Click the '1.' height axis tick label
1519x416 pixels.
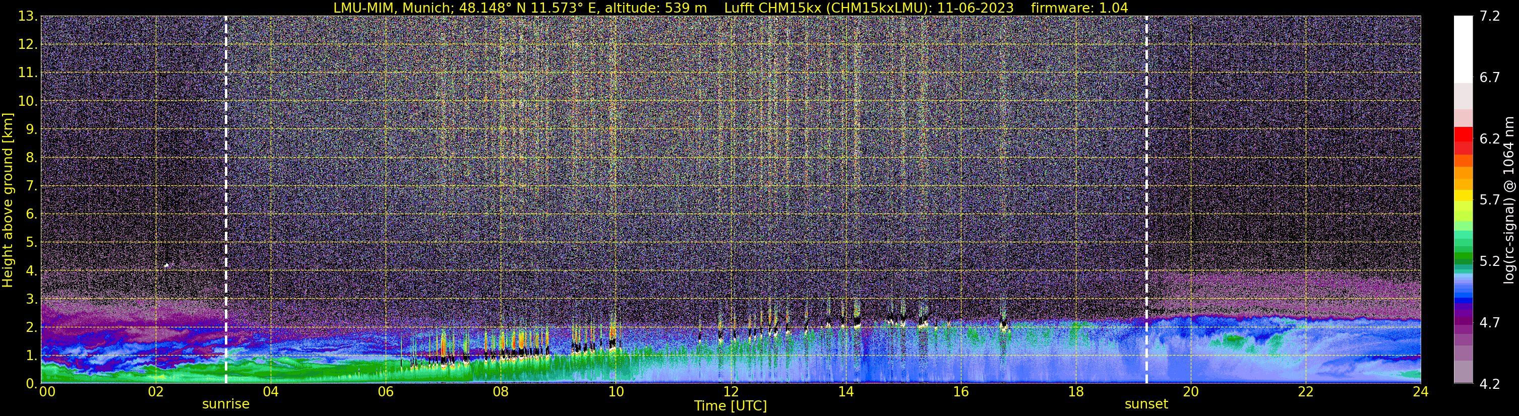(31, 355)
